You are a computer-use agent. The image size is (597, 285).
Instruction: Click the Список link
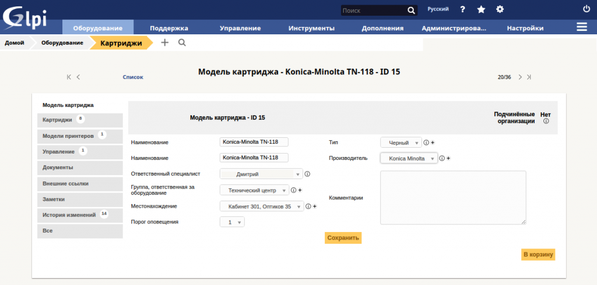coord(133,77)
